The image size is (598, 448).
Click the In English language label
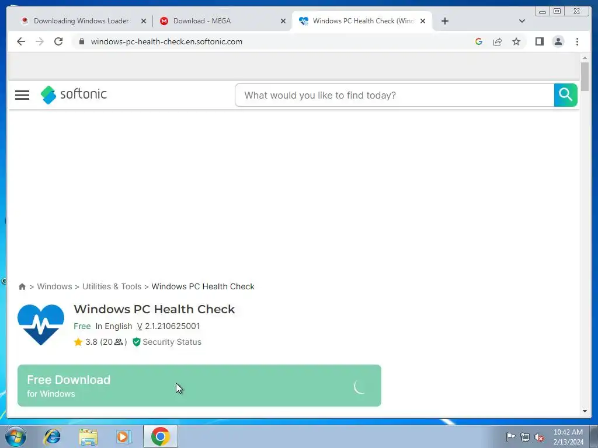tap(114, 326)
